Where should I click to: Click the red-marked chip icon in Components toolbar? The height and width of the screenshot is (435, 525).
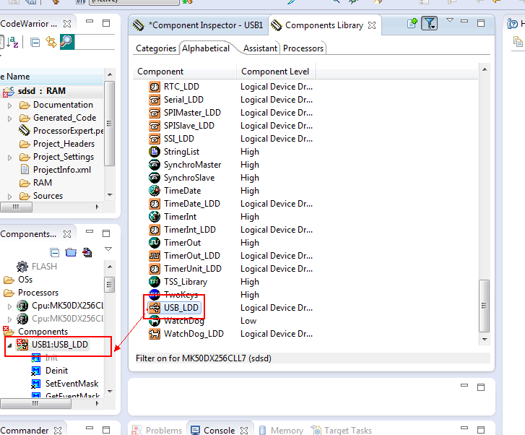[x=87, y=252]
